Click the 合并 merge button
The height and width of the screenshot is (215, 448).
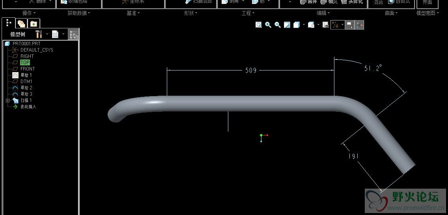tap(308, 2)
